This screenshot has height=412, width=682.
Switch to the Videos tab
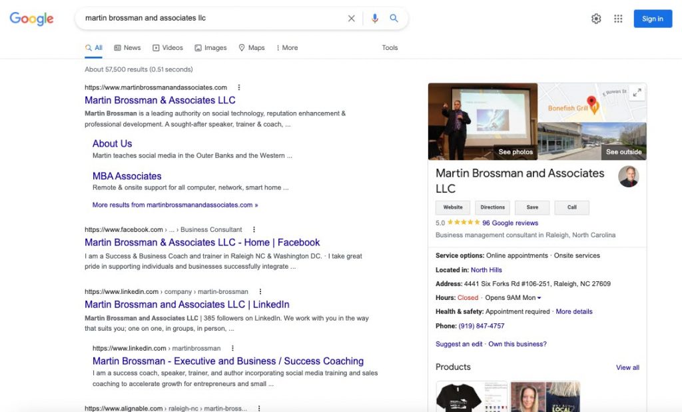pos(168,48)
